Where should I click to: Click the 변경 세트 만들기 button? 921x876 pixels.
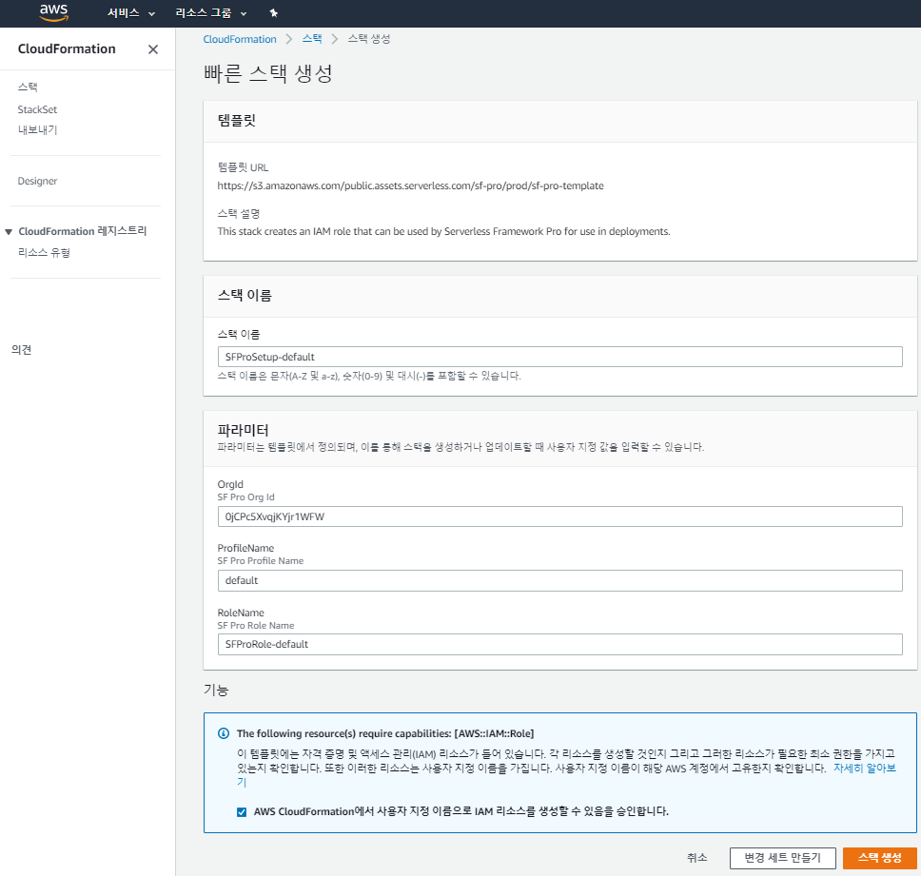[x=782, y=858]
